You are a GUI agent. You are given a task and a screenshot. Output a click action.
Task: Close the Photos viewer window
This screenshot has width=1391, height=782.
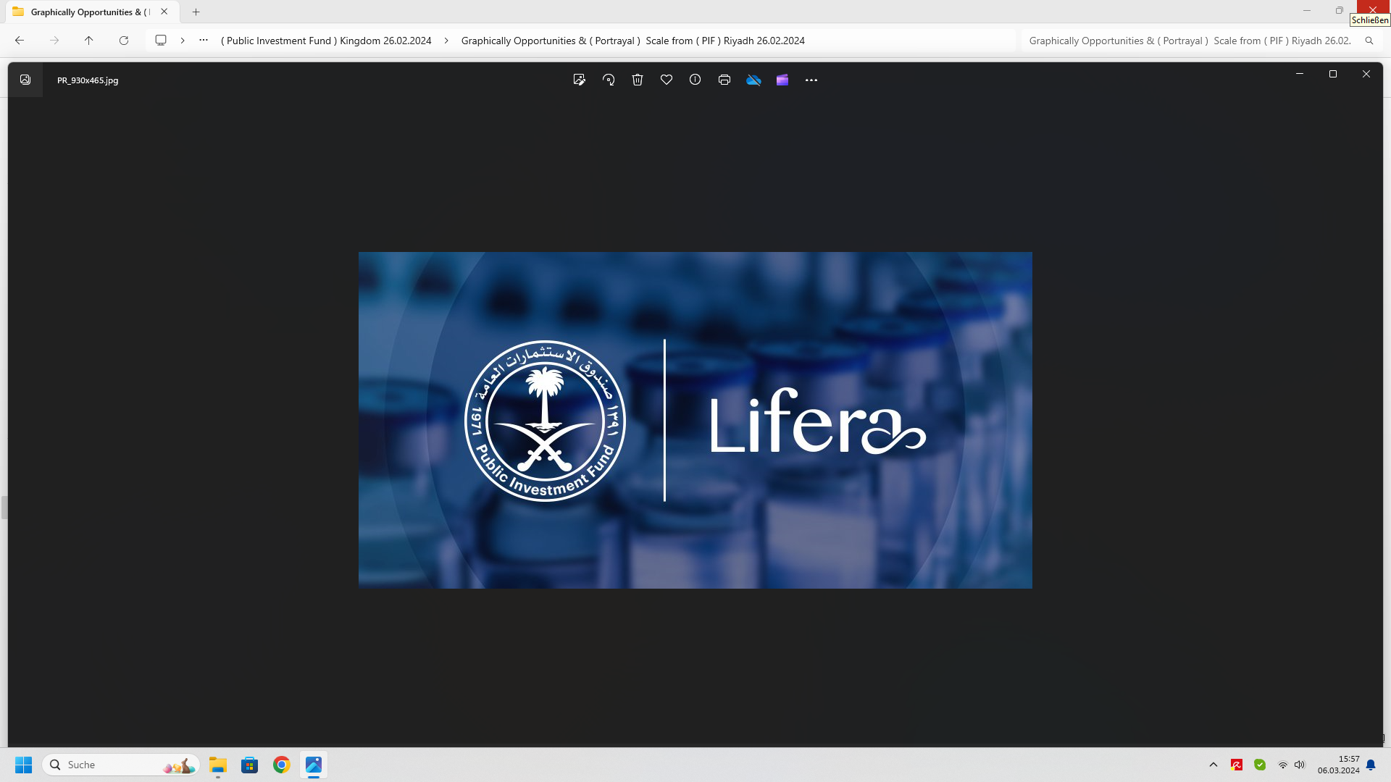click(x=1366, y=74)
